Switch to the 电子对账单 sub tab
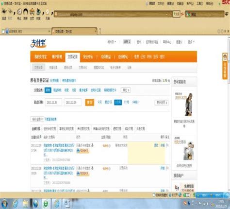This screenshot has height=209, width=230. [115, 68]
